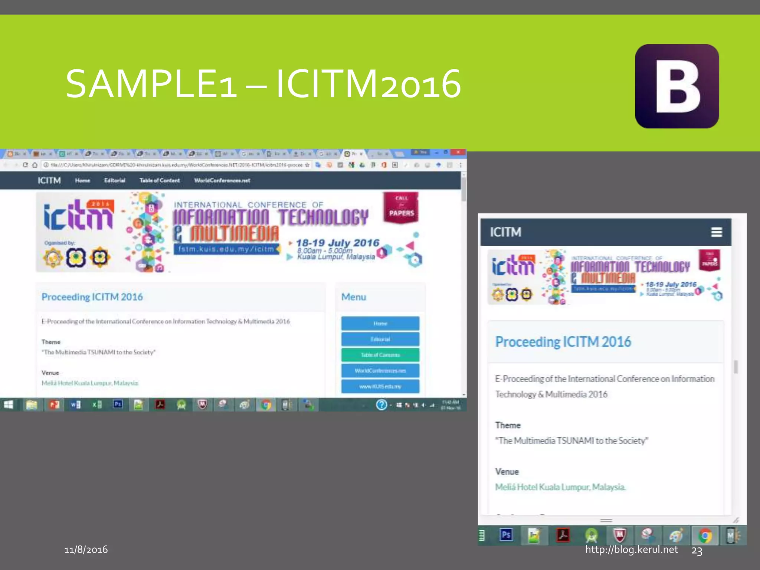Open Chrome from the narrow window's taskbar
Viewport: 760px width, 570px height.
[705, 536]
